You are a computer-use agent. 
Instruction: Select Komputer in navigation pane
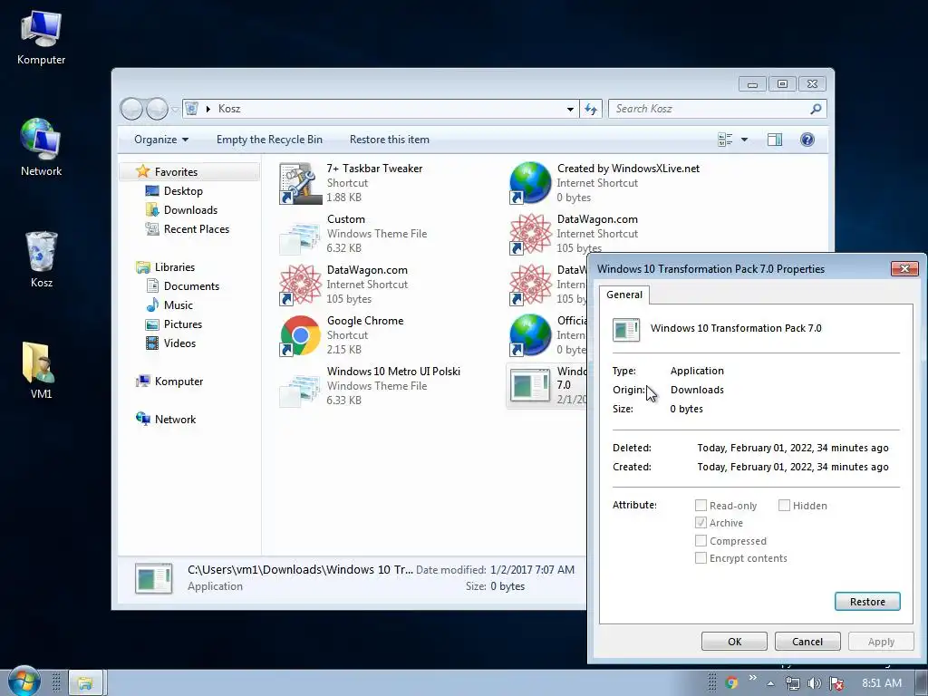(x=179, y=382)
